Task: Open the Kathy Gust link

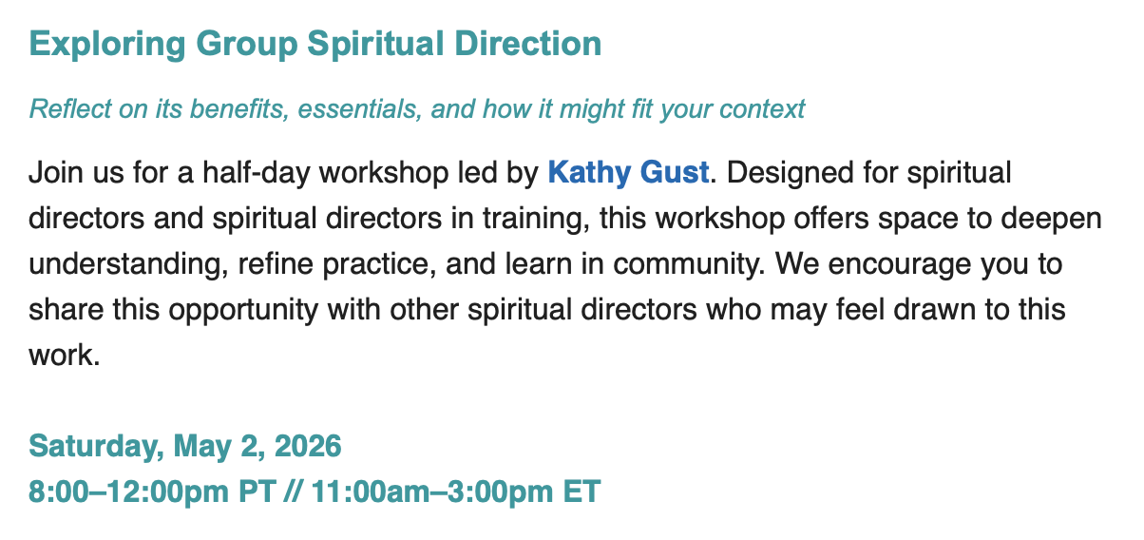Action: [x=628, y=173]
